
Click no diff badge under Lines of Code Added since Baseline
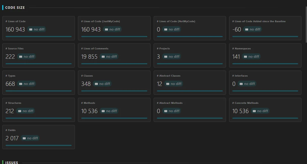(x=253, y=29)
